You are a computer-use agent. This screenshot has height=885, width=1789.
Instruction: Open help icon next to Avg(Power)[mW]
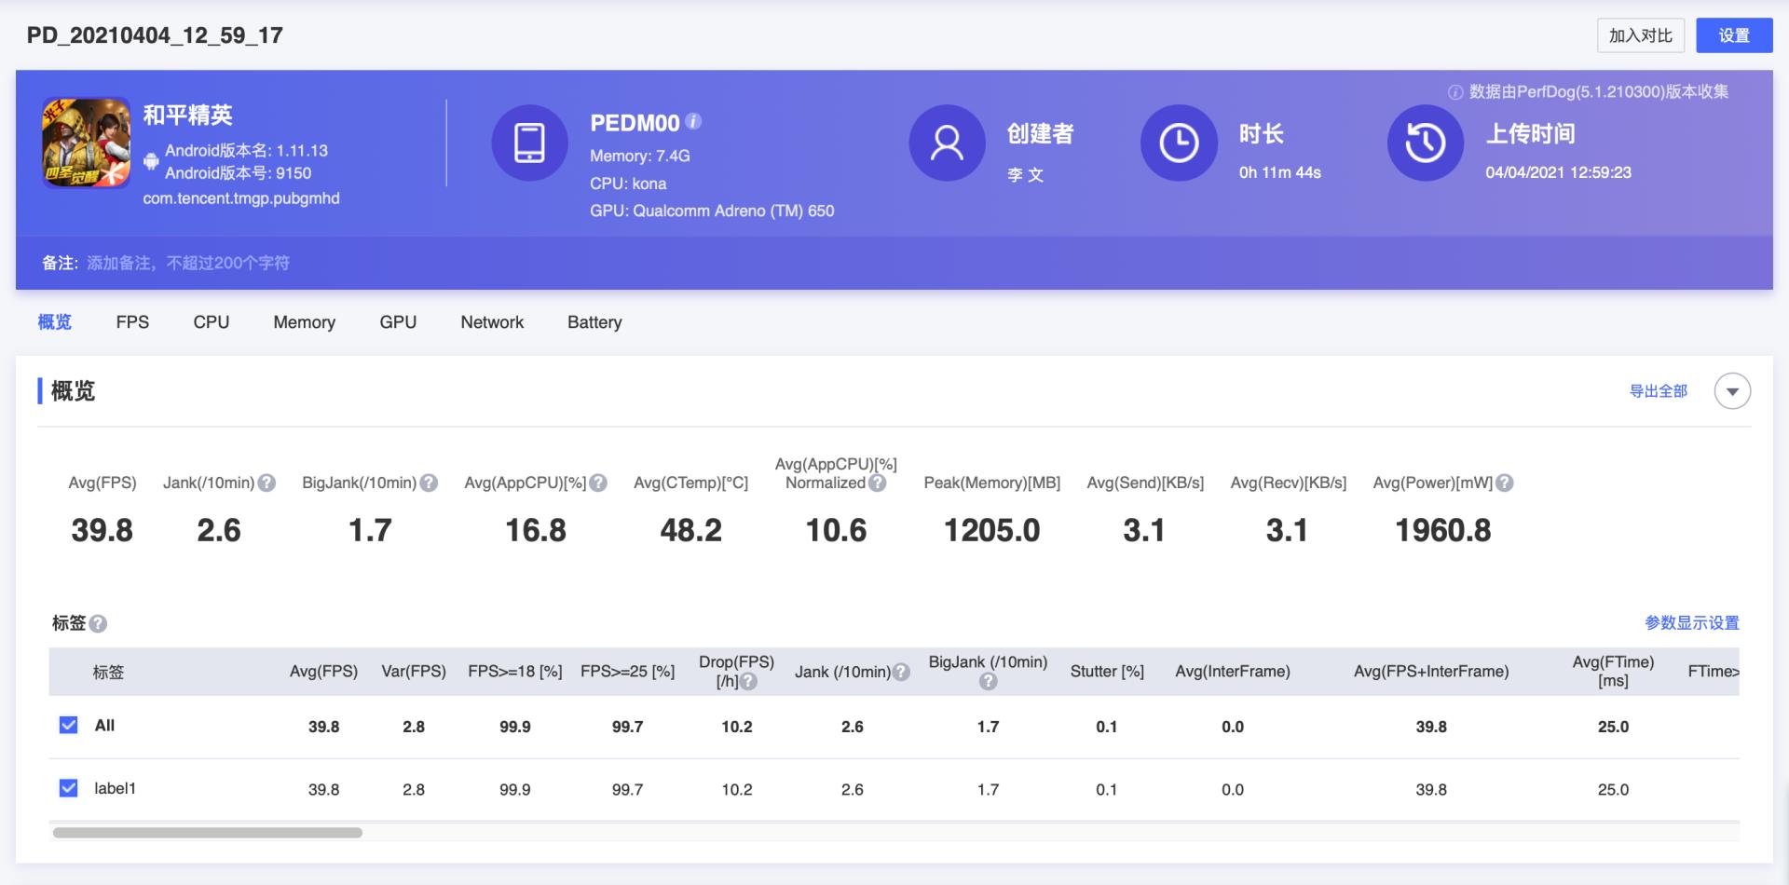[1504, 483]
